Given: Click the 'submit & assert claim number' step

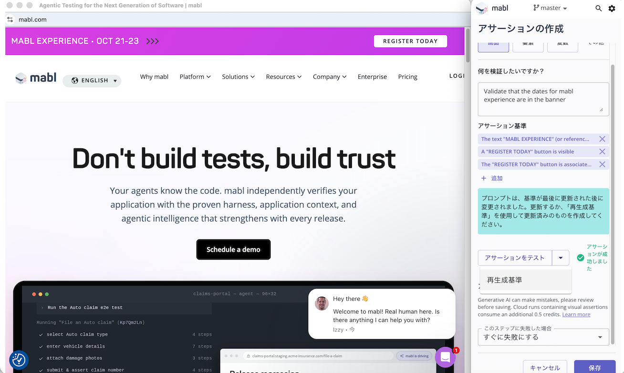Looking at the screenshot, I should tap(85, 370).
